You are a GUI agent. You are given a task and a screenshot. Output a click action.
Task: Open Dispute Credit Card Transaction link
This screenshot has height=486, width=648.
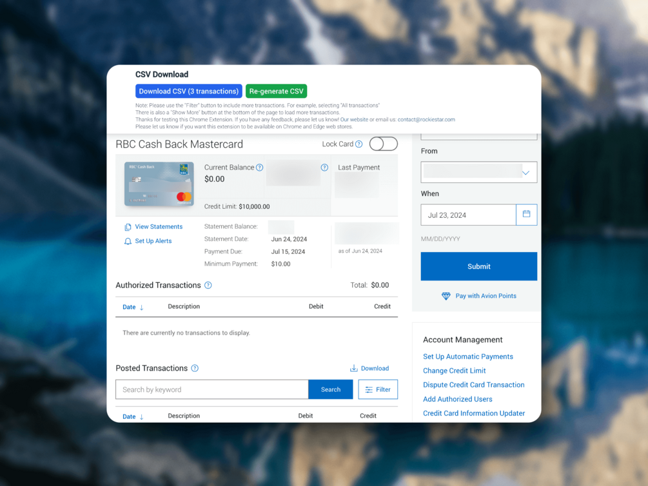pos(474,385)
